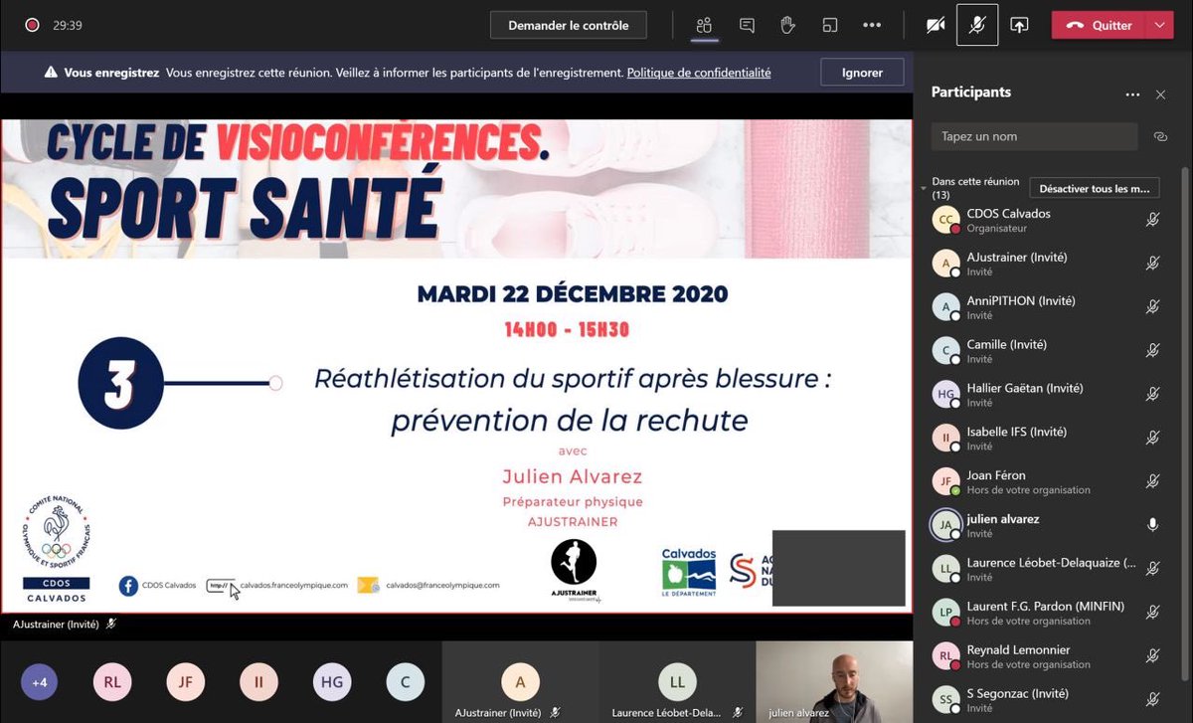Open breakout rooms icon in toolbar

830,26
